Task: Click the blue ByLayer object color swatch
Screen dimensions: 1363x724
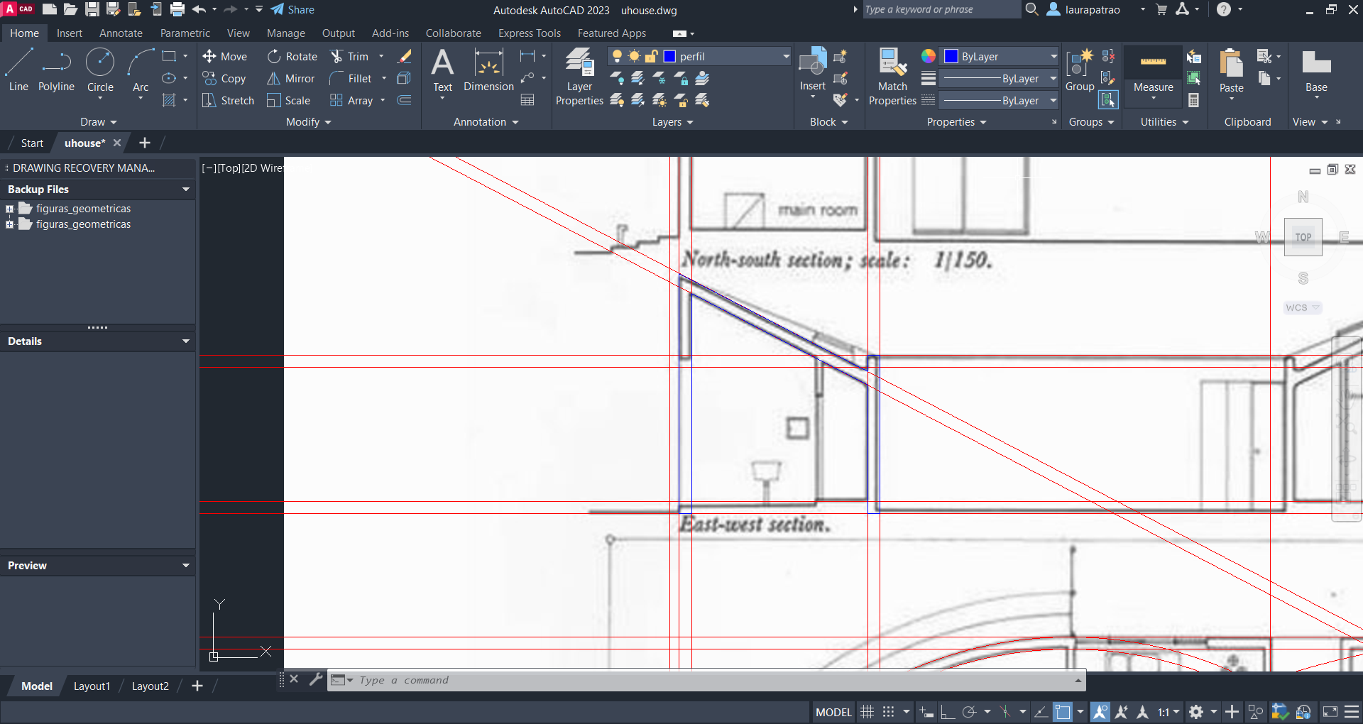Action: (x=951, y=56)
